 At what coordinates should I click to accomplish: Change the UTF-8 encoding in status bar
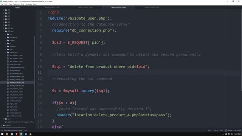coord(216,130)
